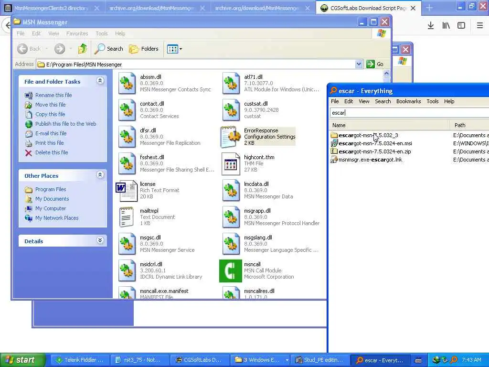This screenshot has height=367, width=489.
Task: Switch to CGSoftLabs Download Script Page tab
Action: click(368, 8)
